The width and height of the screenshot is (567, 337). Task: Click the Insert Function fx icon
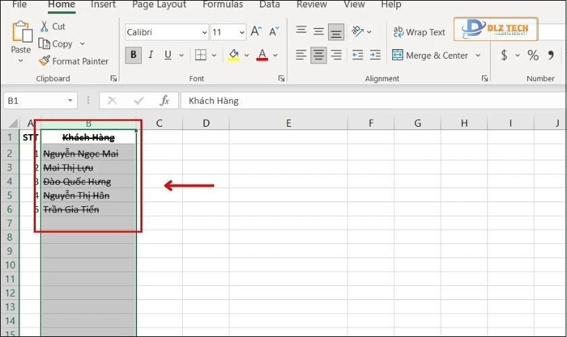click(x=164, y=100)
